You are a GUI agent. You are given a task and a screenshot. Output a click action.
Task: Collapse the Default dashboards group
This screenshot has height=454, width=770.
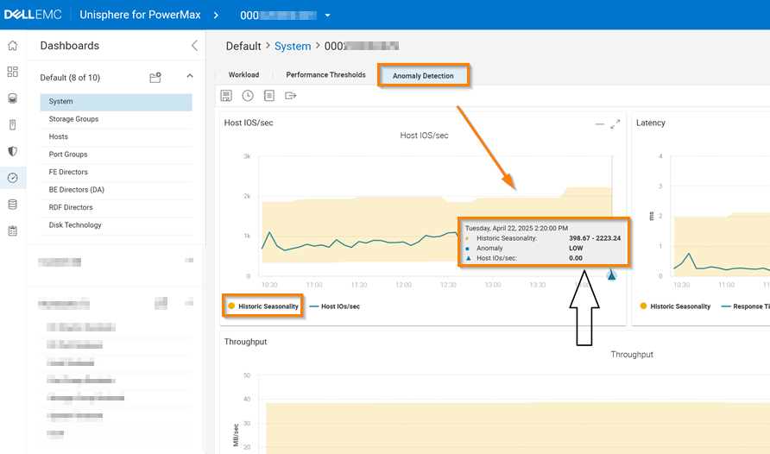(190, 77)
